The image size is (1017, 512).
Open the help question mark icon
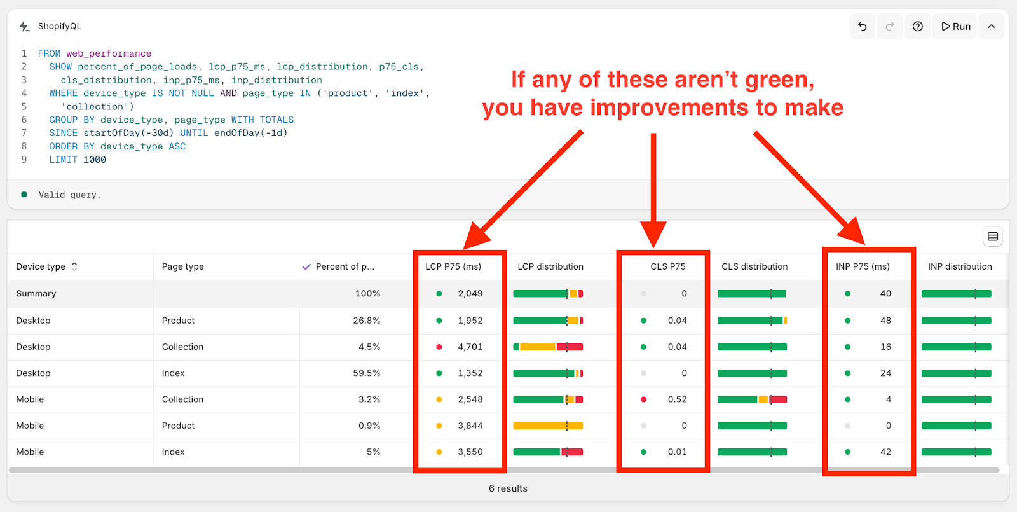[x=918, y=26]
